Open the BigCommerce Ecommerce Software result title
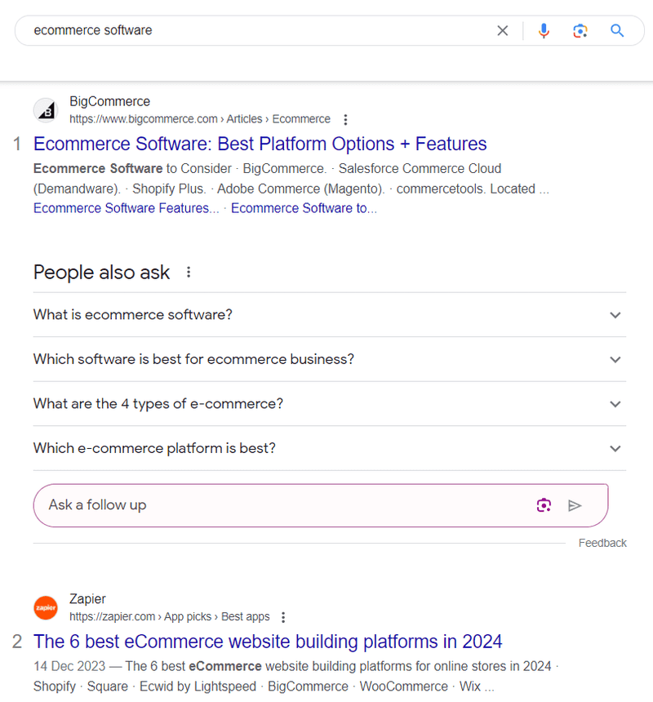Screen dimensions: 653x702 (260, 144)
